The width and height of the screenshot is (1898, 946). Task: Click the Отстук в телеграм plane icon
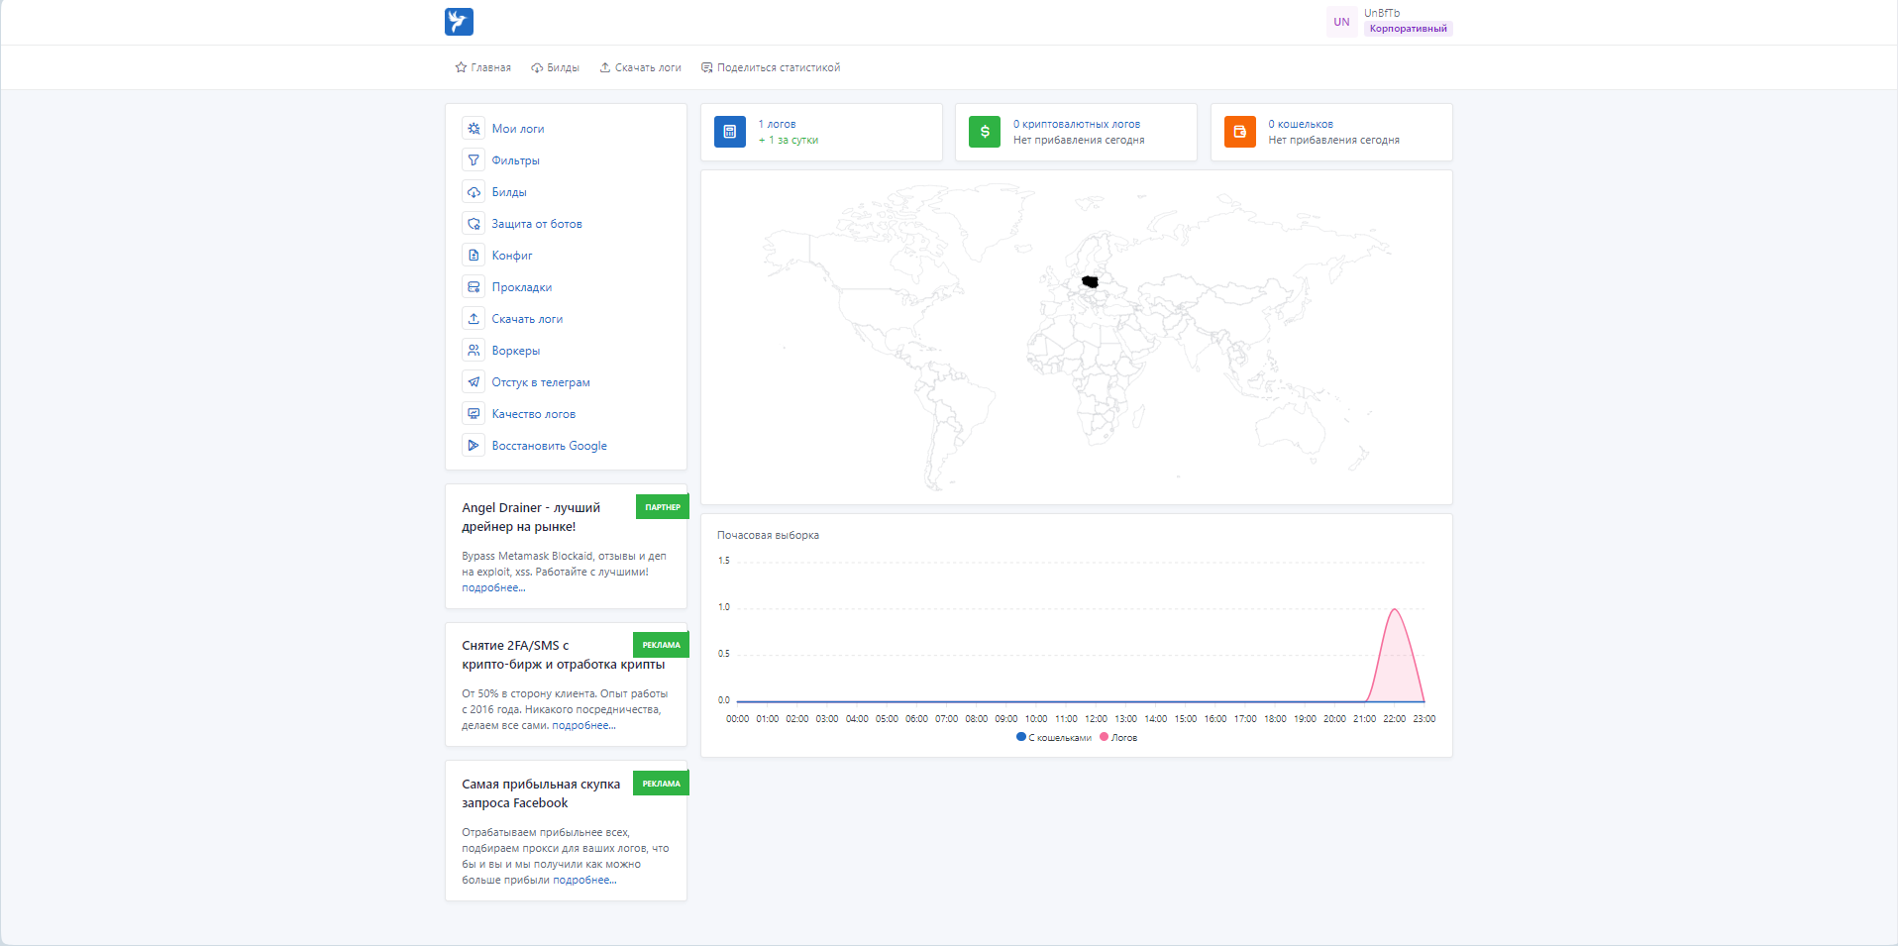(x=474, y=382)
